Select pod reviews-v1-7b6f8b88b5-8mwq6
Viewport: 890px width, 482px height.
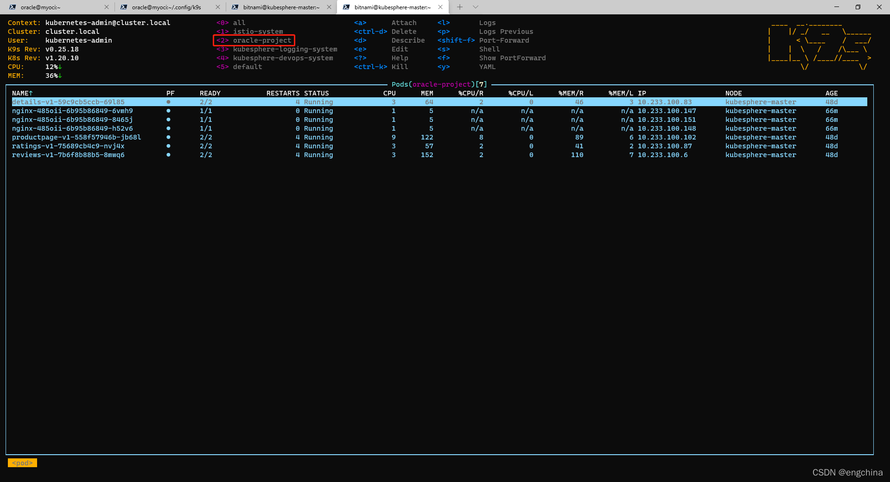click(x=439, y=155)
